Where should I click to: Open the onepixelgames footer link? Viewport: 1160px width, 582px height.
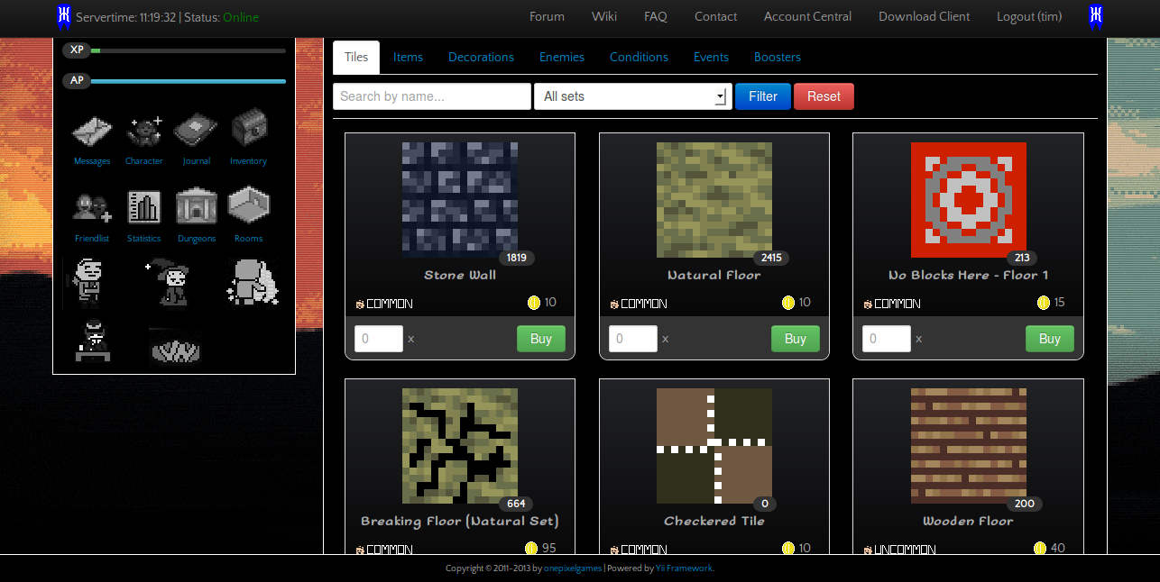tap(573, 568)
